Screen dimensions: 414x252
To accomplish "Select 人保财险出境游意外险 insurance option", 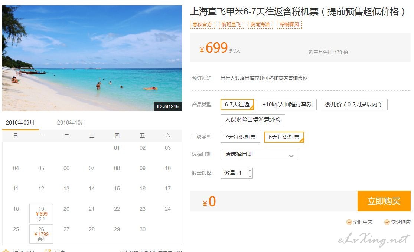I will 253,120.
